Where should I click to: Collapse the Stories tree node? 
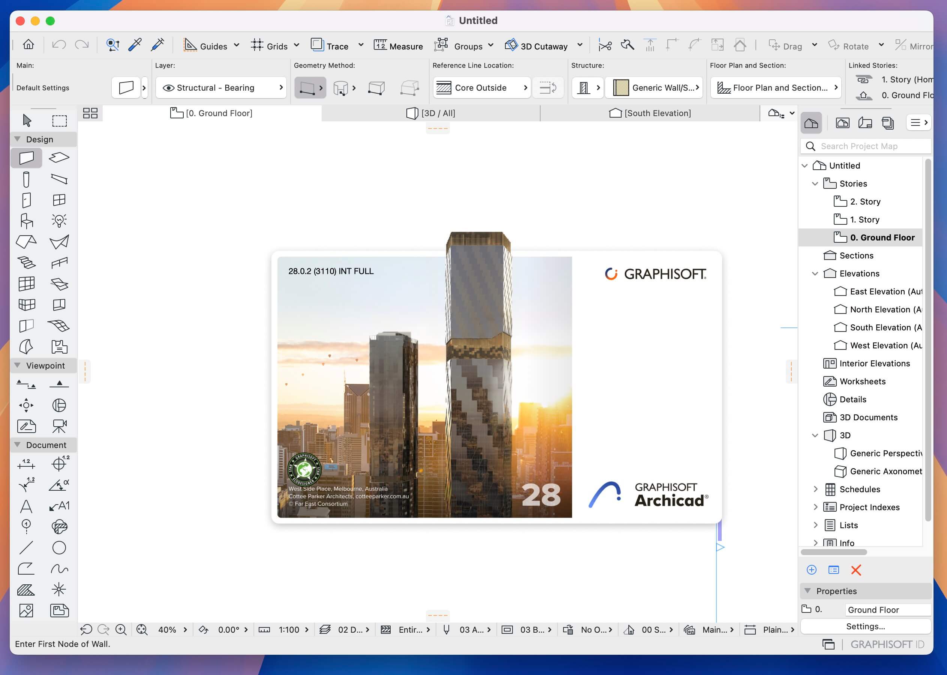[815, 184]
